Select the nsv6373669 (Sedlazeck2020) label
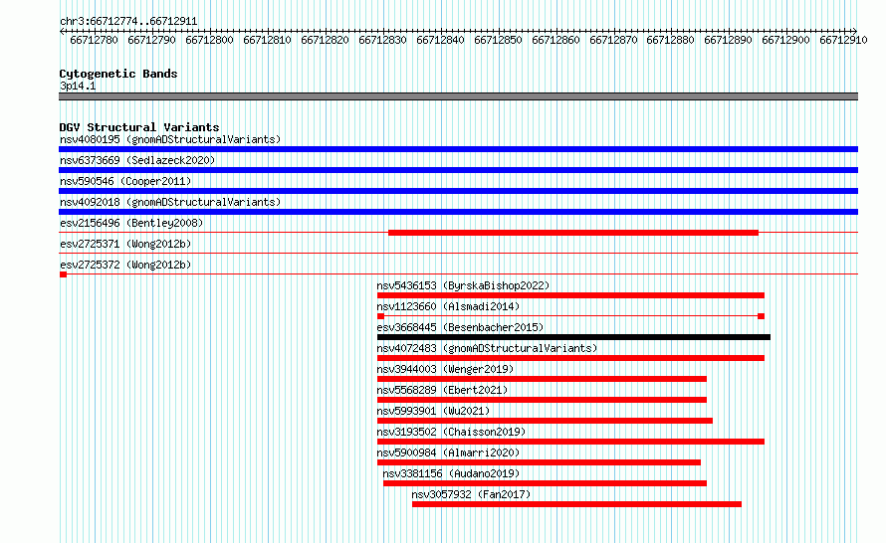 (137, 160)
